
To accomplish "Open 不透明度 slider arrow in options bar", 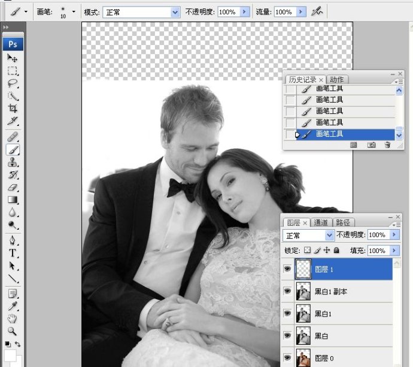I will [245, 12].
